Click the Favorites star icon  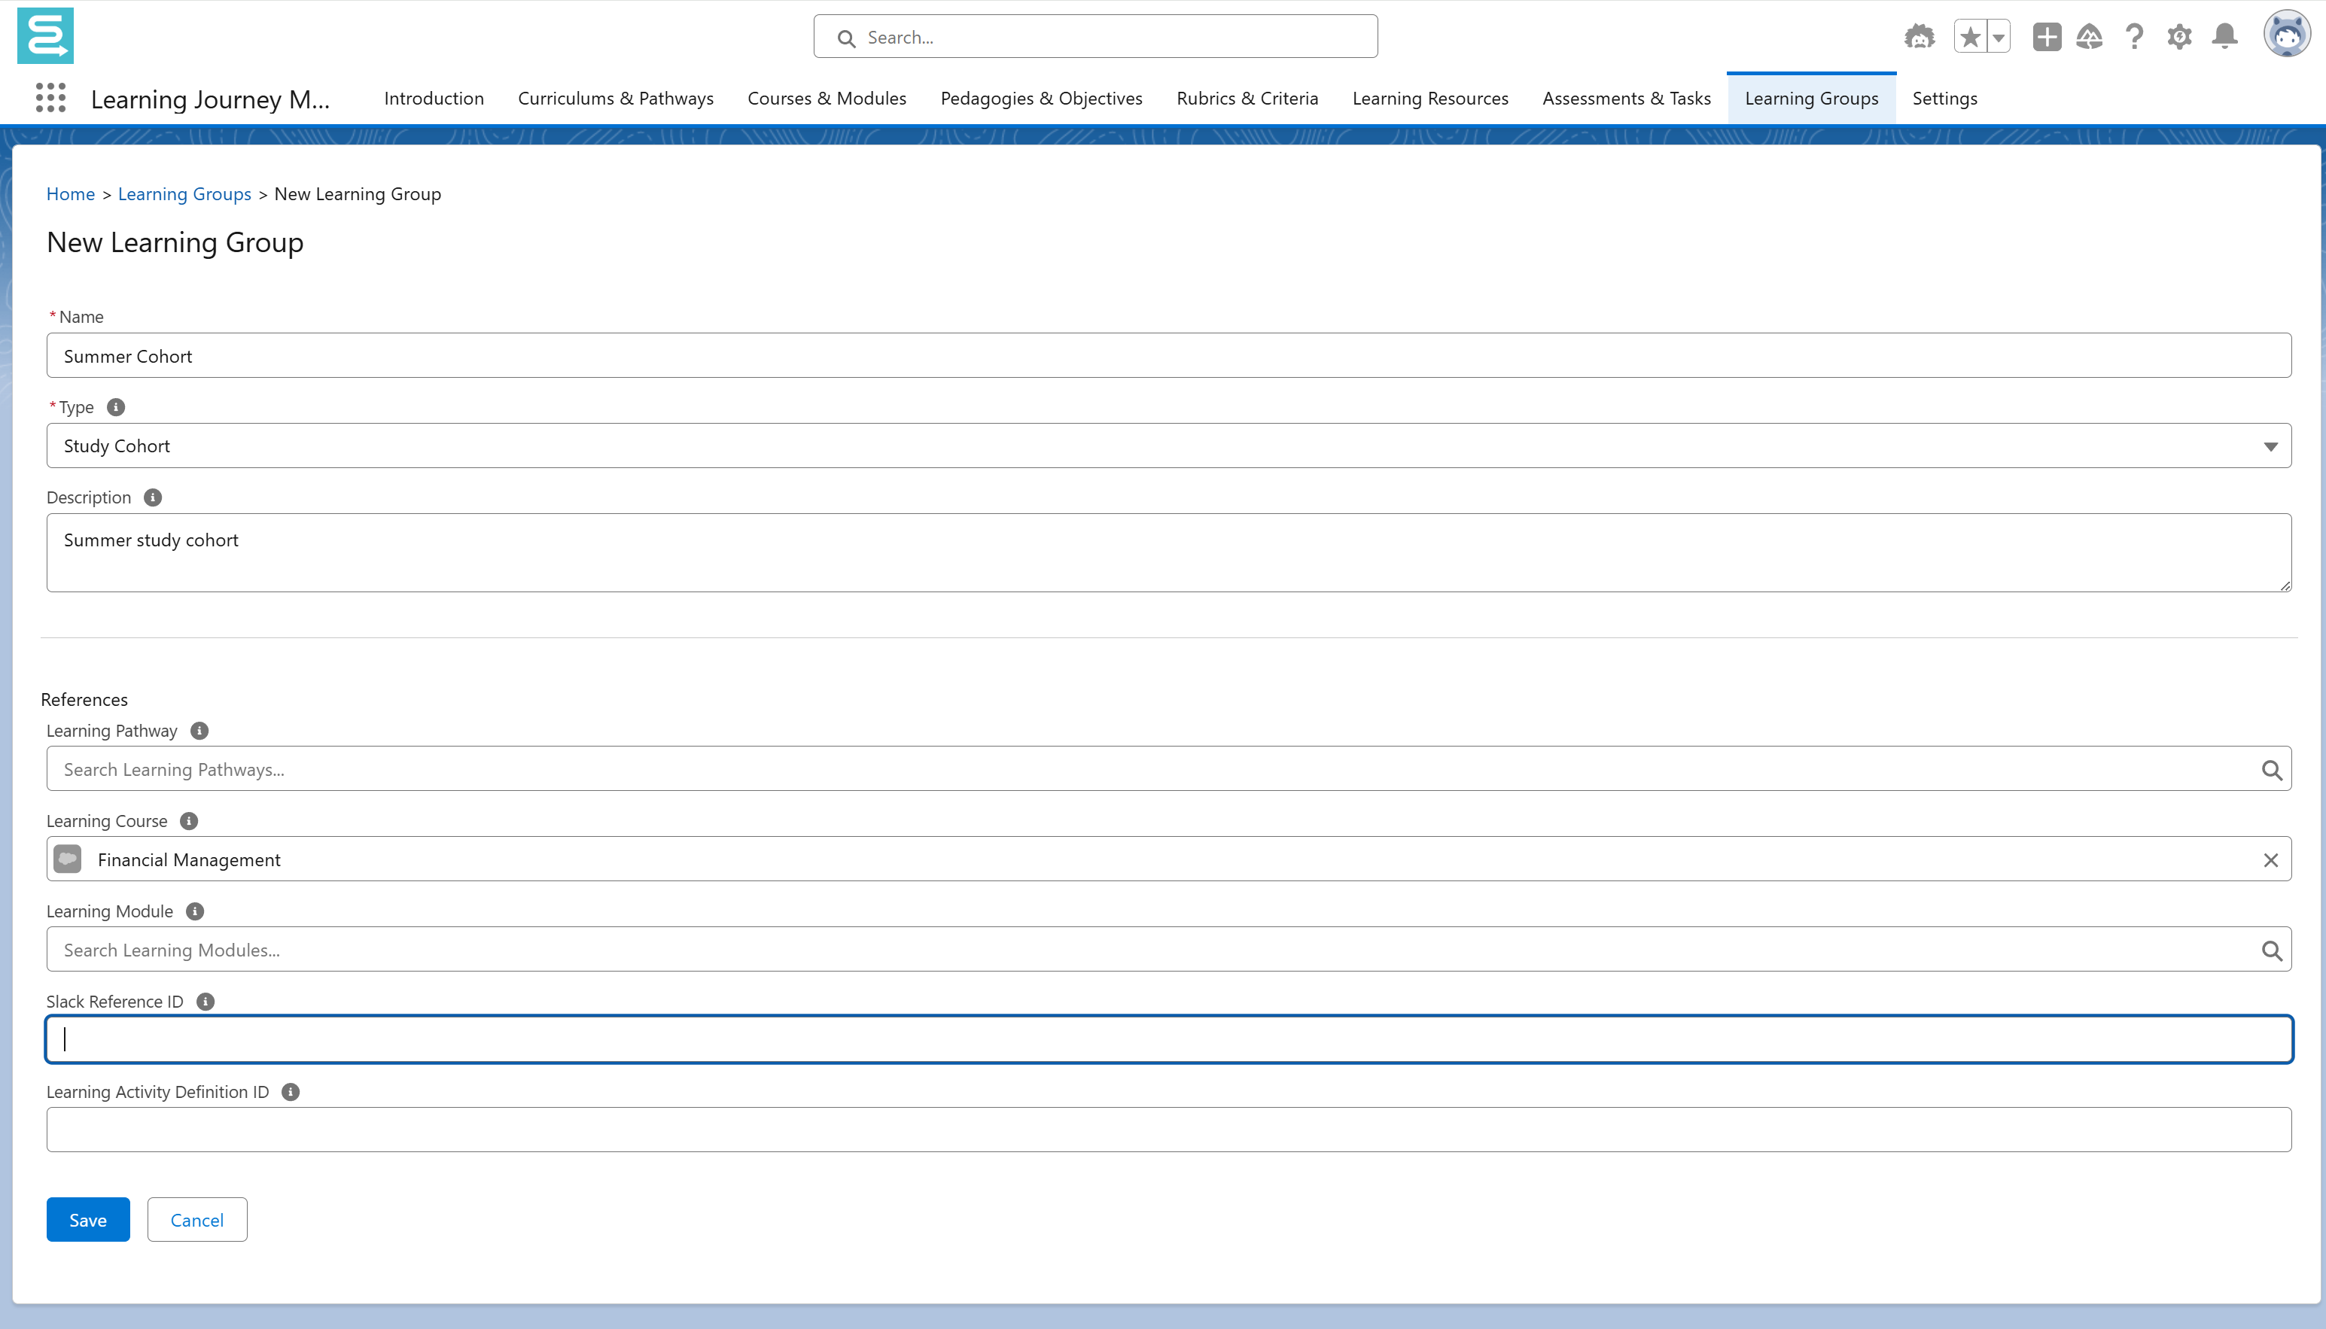[1970, 37]
